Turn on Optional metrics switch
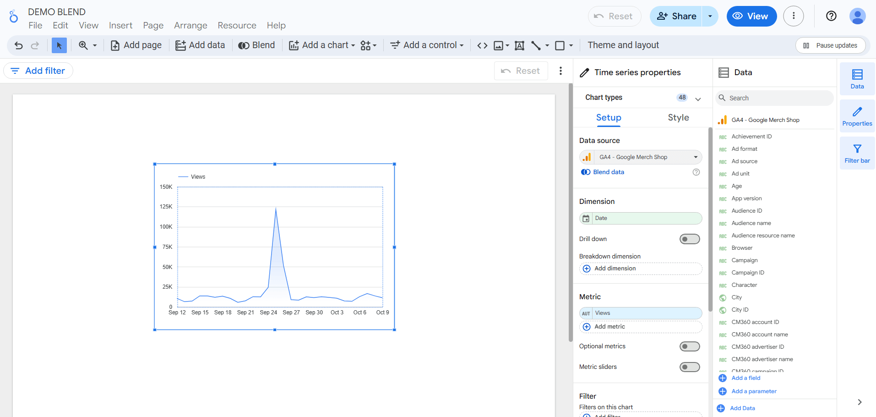This screenshot has height=417, width=876. (689, 346)
